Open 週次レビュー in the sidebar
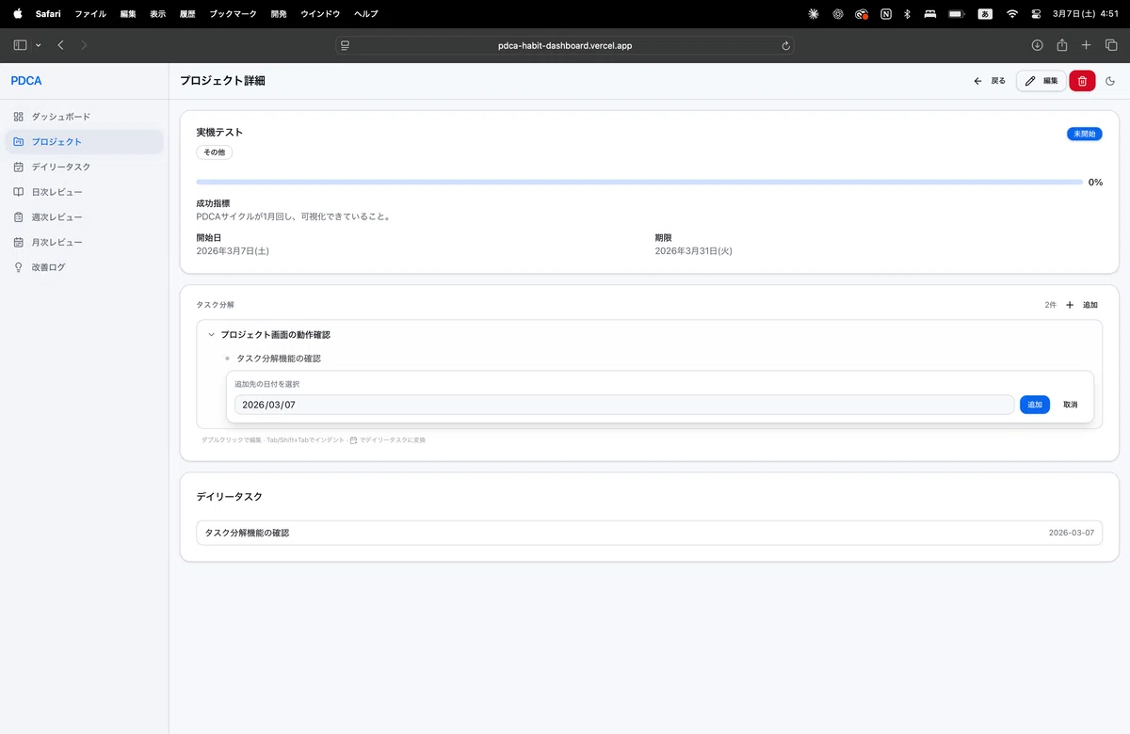 [84, 217]
